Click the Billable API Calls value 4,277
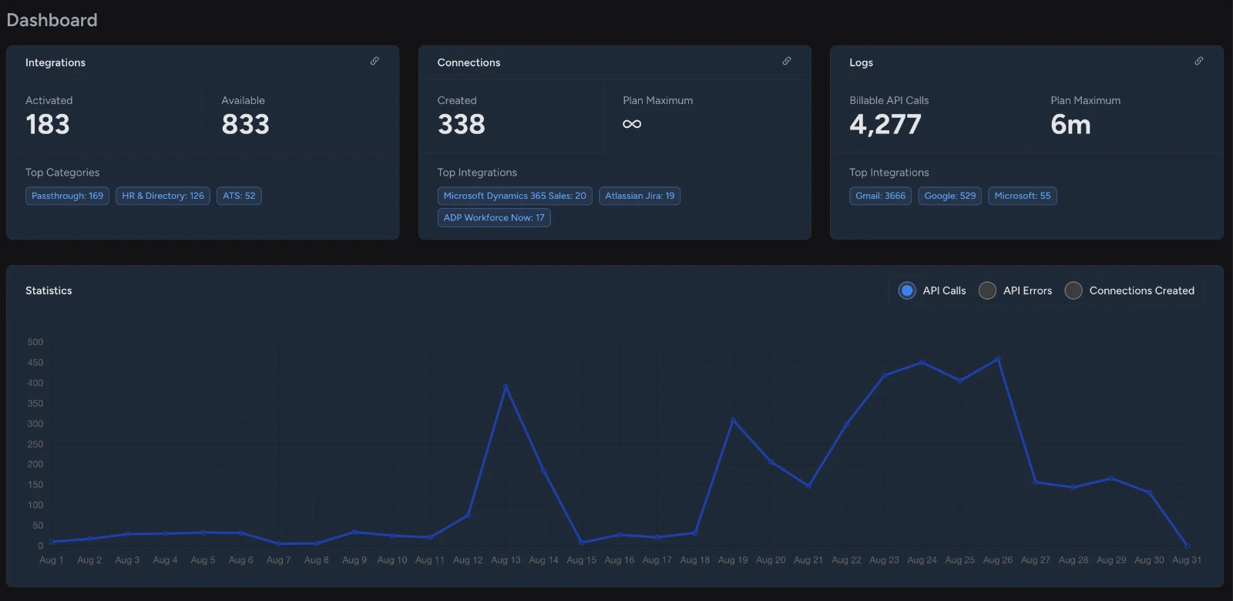 point(885,124)
